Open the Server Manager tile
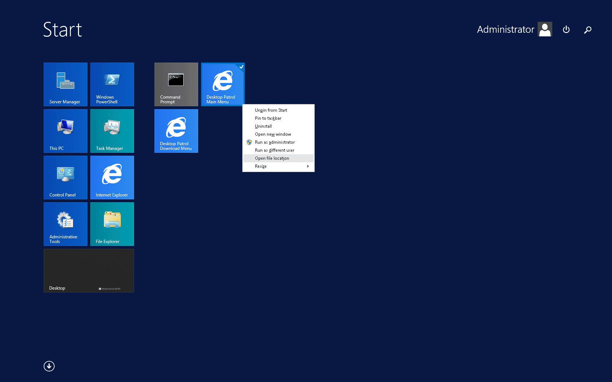 (x=66, y=84)
